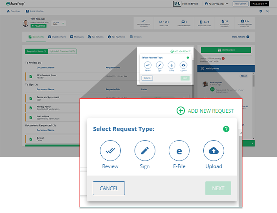The image size is (277, 213).
Task: Select small Upload icon in original popup
Action: (x=183, y=65)
